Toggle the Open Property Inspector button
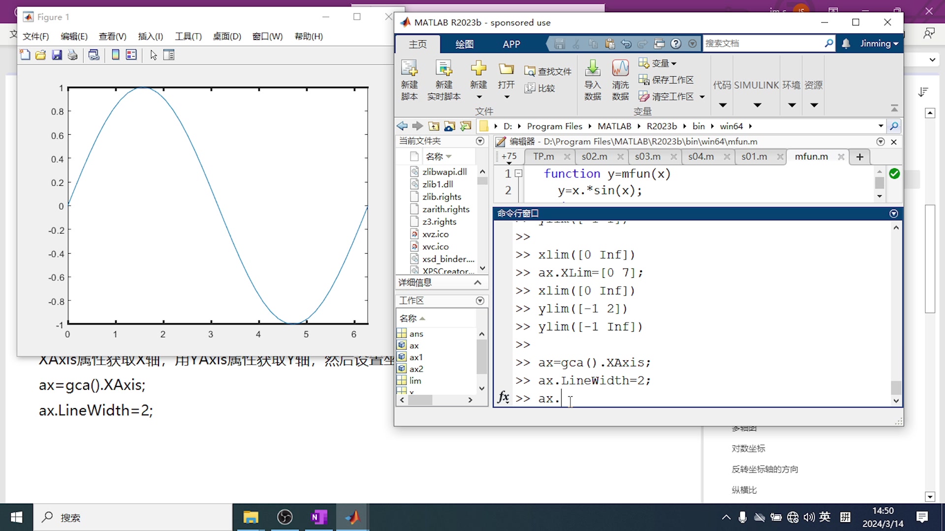 (169, 55)
